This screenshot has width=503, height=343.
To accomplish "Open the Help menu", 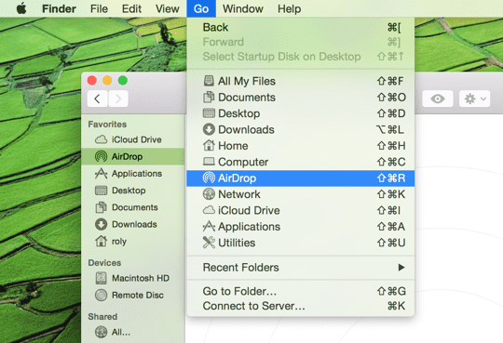I will tap(289, 8).
